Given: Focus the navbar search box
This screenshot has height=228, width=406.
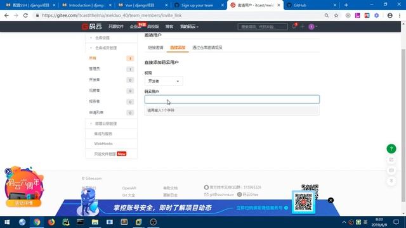Looking at the screenshot, I should (x=263, y=27).
